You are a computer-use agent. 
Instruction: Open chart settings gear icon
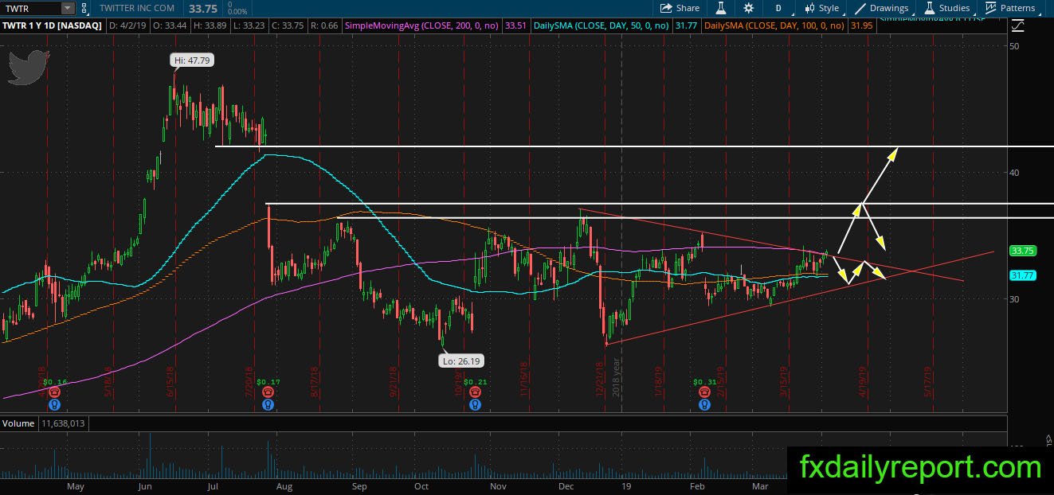coord(748,8)
